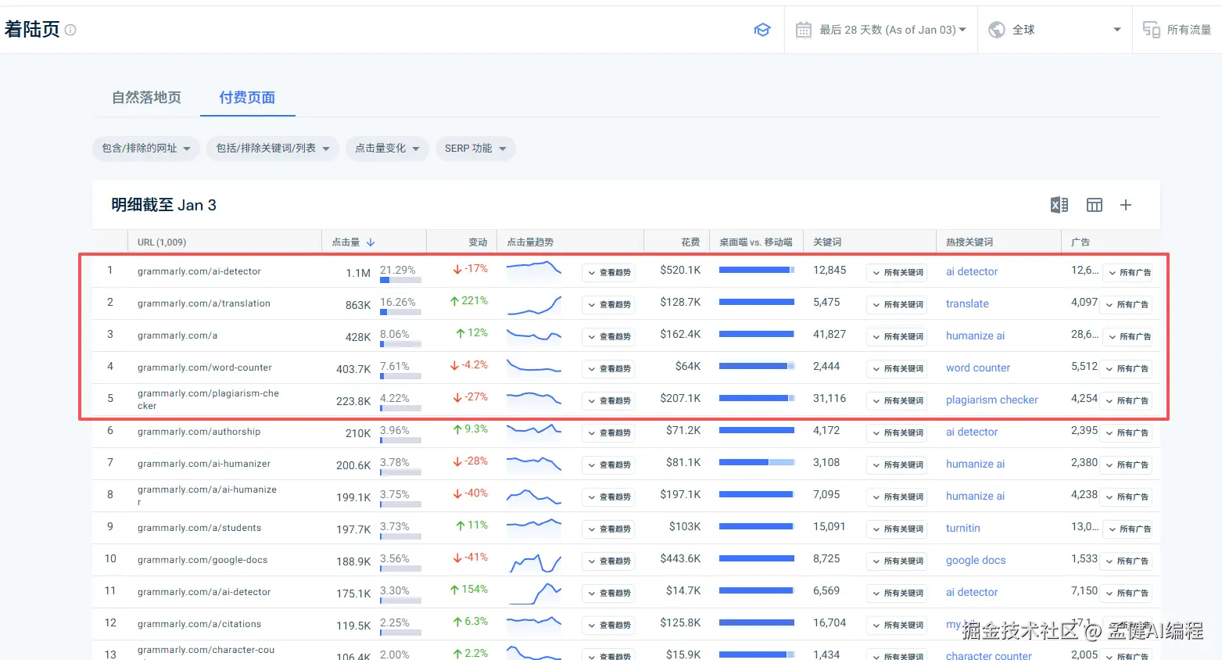Click 'plagiarism checker' top keyword link
Viewport: 1222px width, 660px height.
point(992,400)
